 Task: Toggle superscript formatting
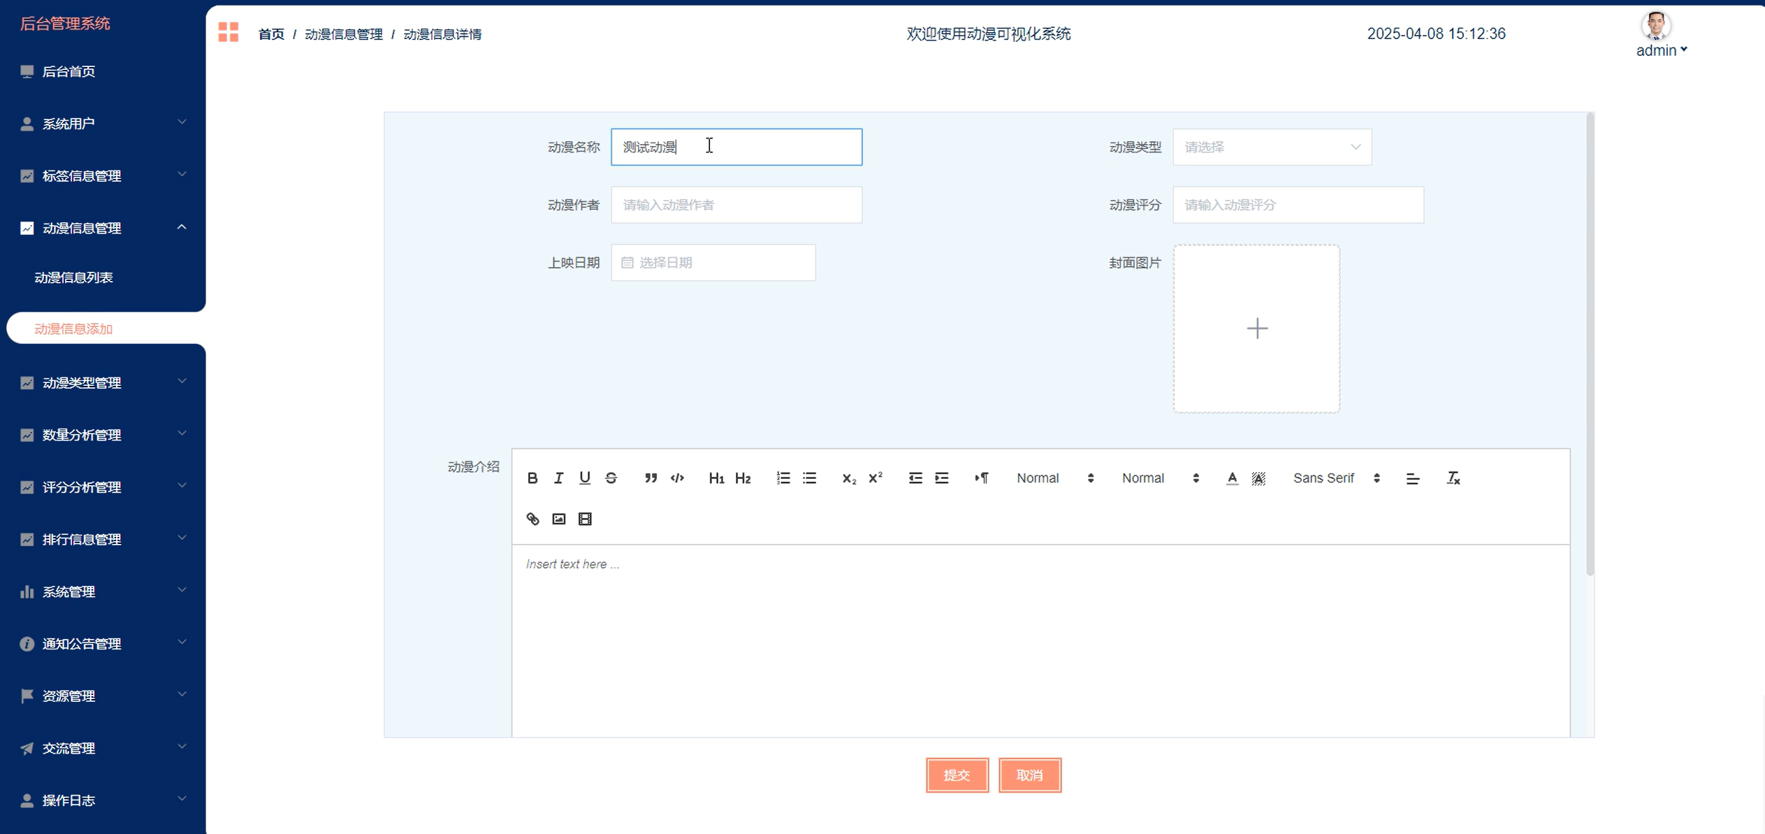coord(875,478)
